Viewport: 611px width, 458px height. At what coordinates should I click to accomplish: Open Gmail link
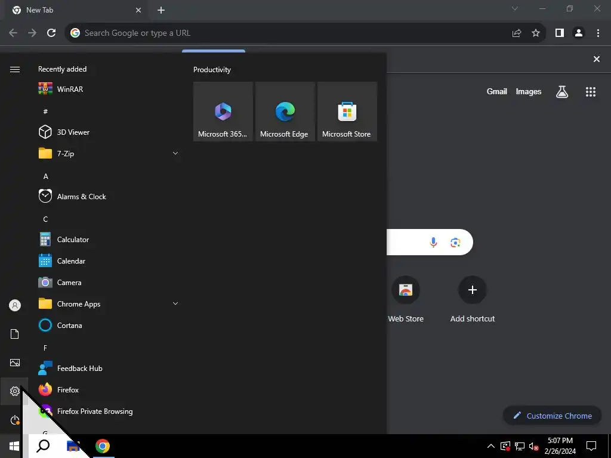tap(496, 91)
